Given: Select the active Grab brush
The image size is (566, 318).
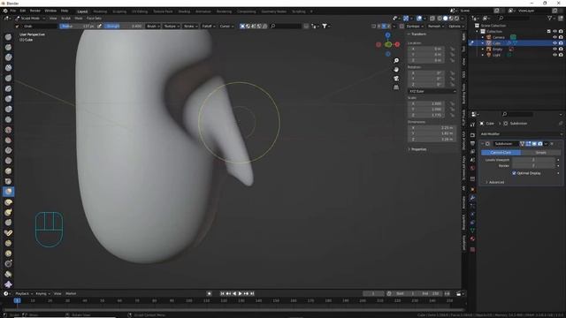Looking at the screenshot, I should [8, 192].
